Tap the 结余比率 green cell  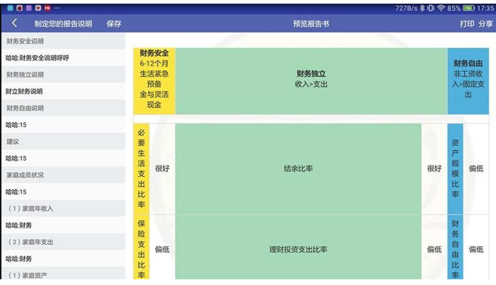pos(298,169)
